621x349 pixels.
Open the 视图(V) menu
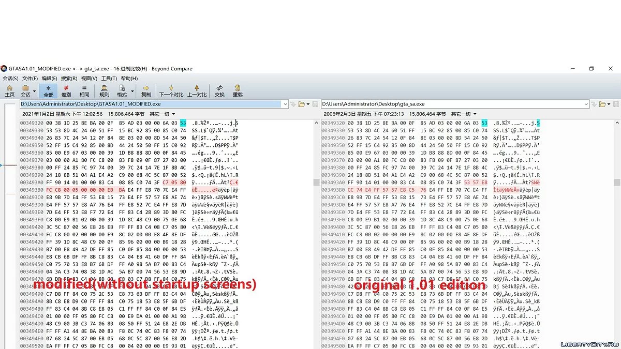89,79
